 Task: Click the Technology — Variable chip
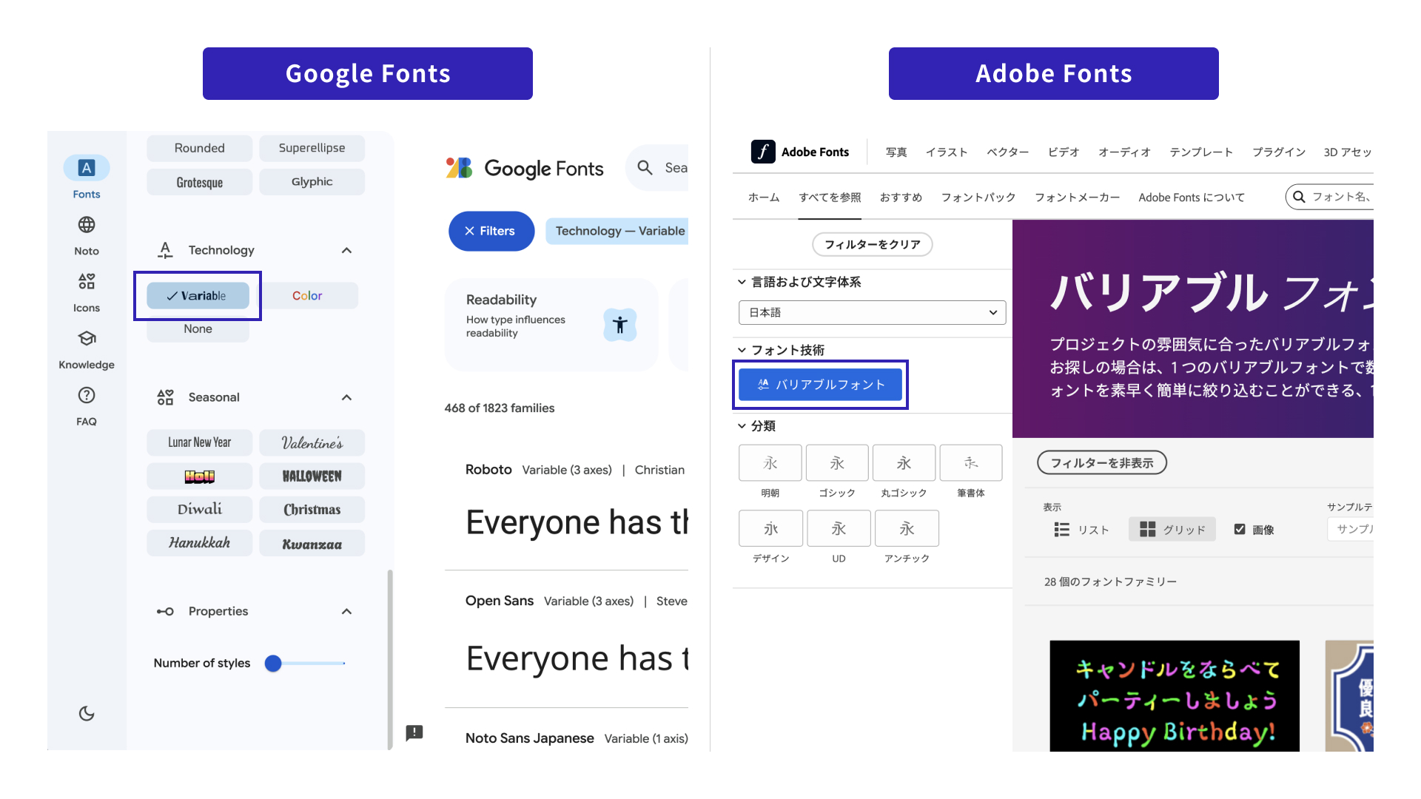[618, 231]
